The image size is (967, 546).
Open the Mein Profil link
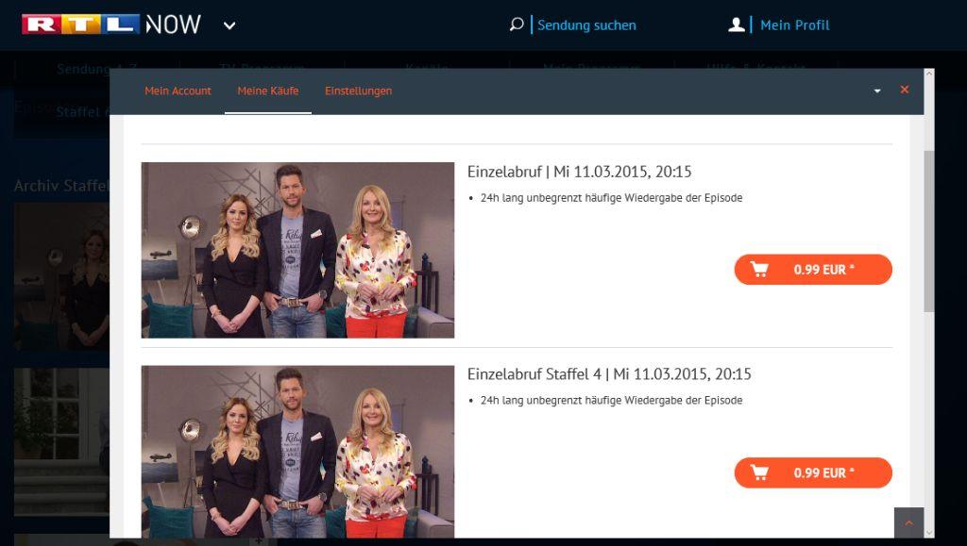[795, 25]
